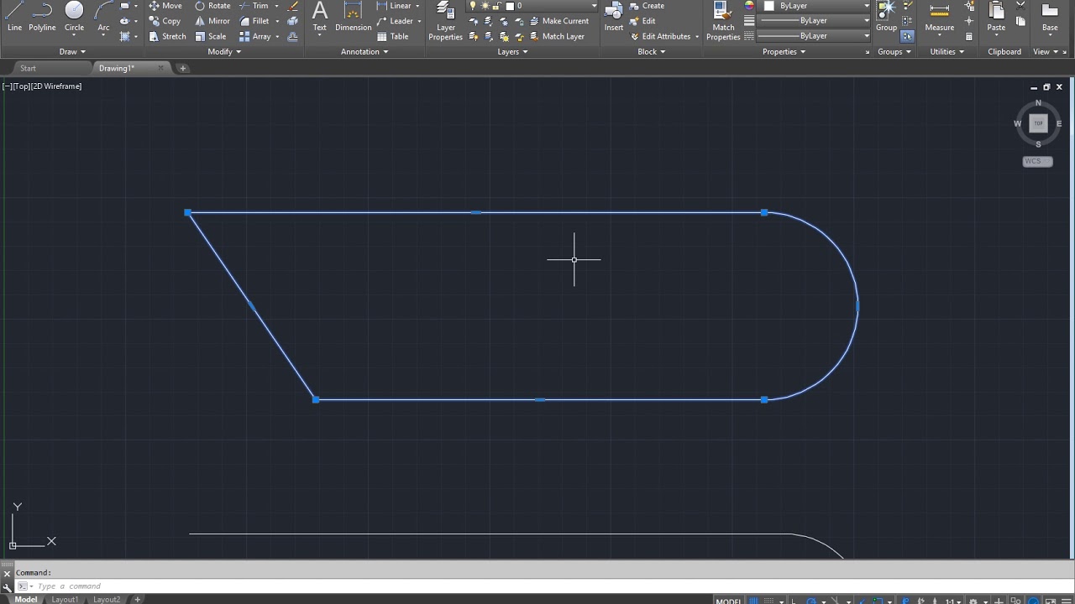Click the Text annotation tool

(319, 17)
